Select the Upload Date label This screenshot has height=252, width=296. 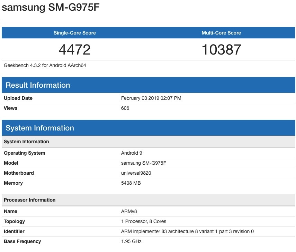click(18, 98)
